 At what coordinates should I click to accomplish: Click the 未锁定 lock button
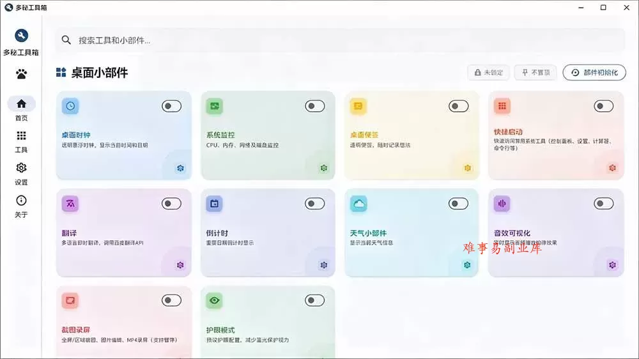(489, 73)
